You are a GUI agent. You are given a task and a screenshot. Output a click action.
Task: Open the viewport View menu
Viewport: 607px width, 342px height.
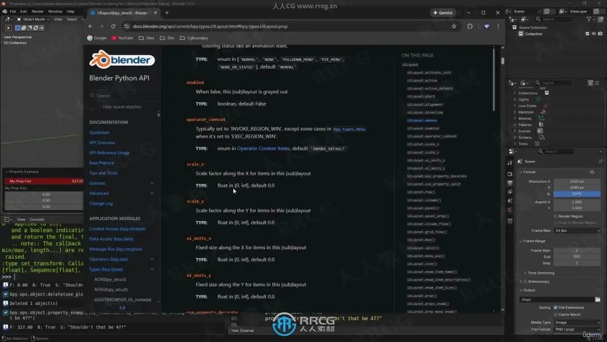pyautogui.click(x=58, y=19)
